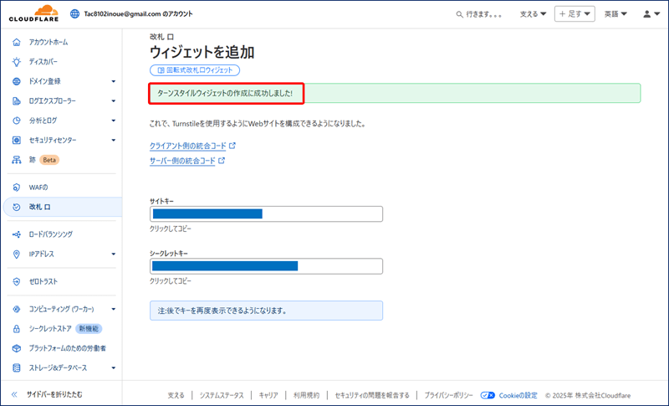The width and height of the screenshot is (669, 406).
Task: Open the 英語 language dropdown
Action: 615,14
